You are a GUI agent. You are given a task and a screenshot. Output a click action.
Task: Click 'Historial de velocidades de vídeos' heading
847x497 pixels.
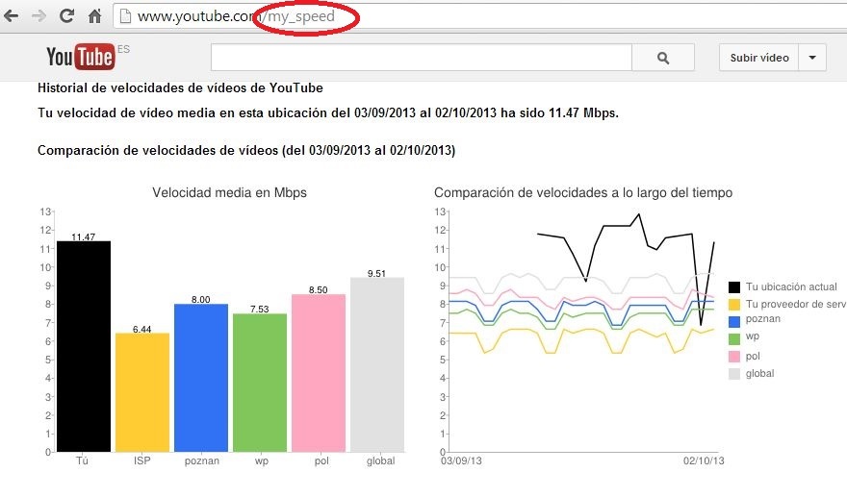tap(180, 87)
